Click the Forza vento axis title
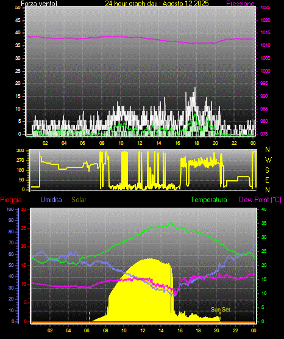Viewport: 284px width, 339px height. (39, 4)
